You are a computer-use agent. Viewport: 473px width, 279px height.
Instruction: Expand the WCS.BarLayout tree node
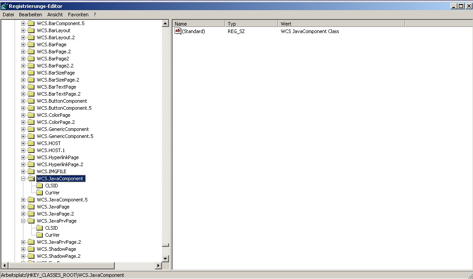click(x=23, y=30)
